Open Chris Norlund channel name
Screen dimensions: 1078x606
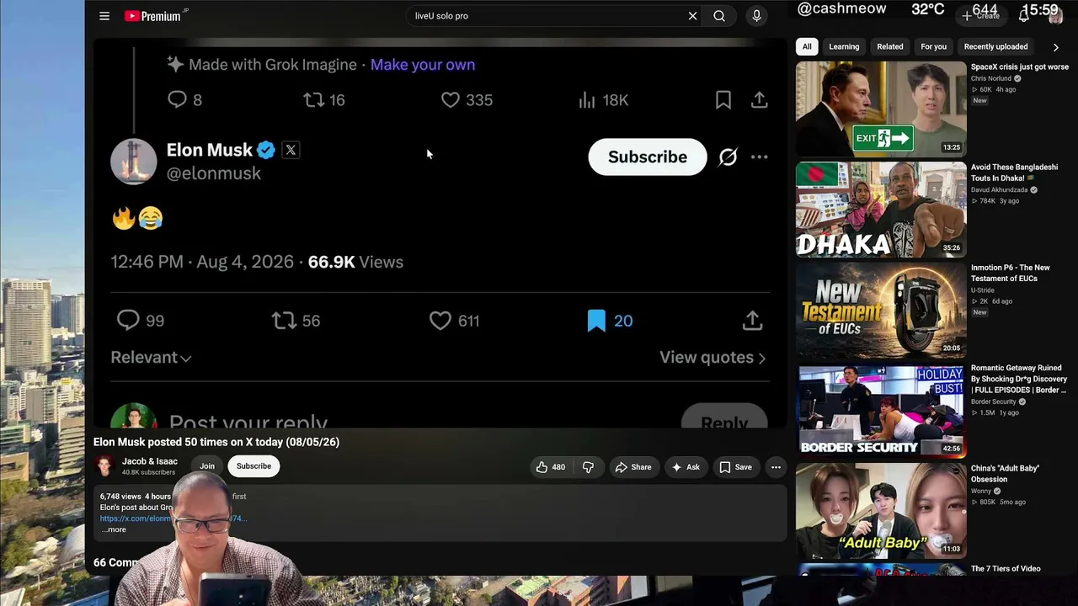click(x=992, y=79)
